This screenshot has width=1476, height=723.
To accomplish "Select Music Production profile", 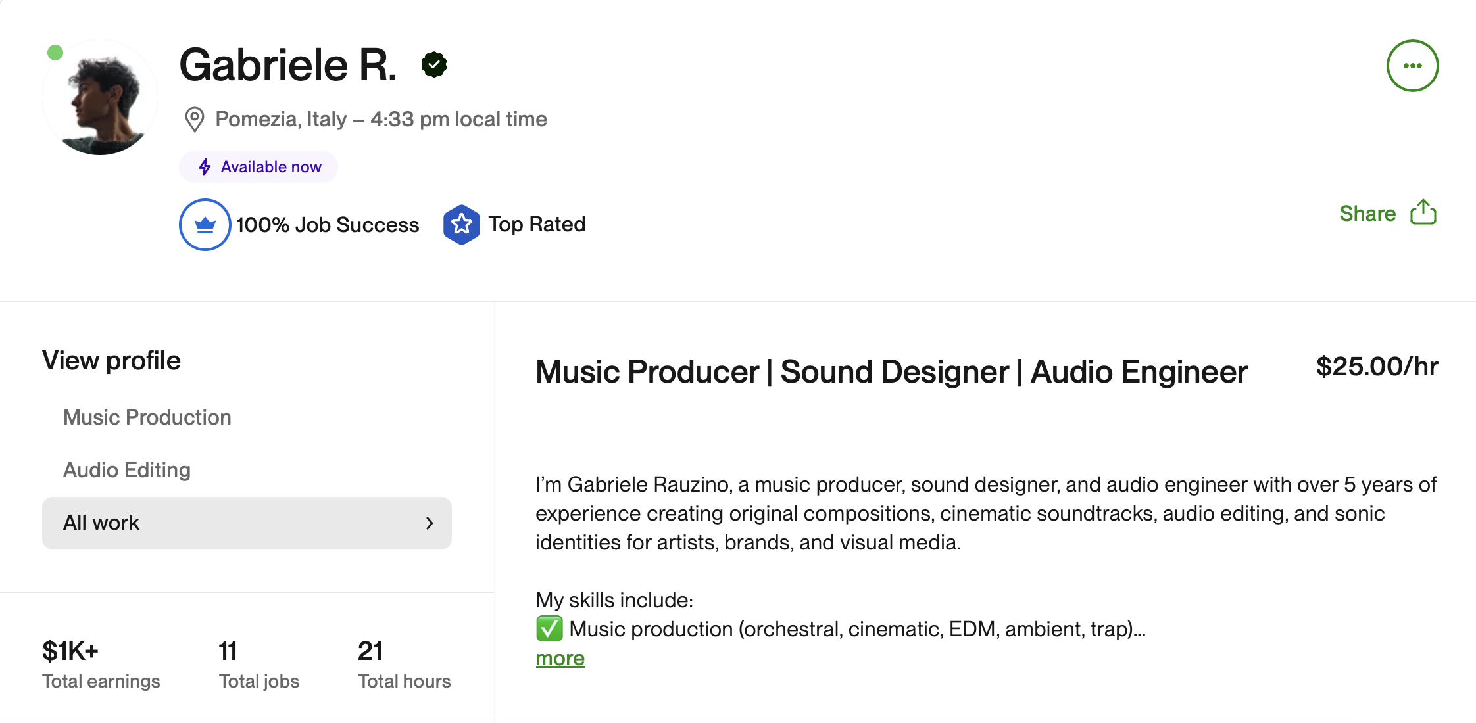I will coord(147,417).
